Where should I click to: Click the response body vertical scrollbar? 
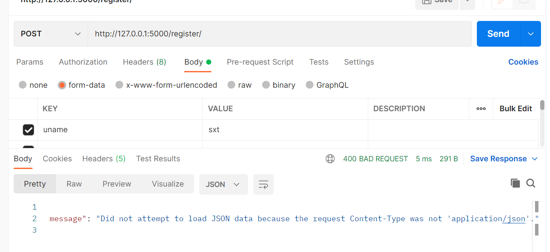click(x=536, y=218)
